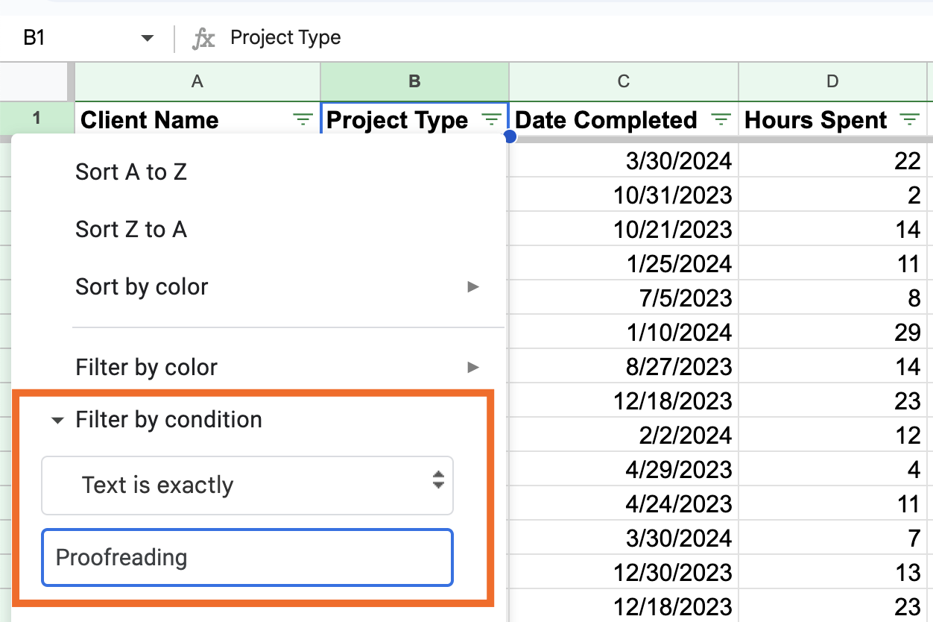The image size is (933, 622).
Task: Select Sort Z to A
Action: point(131,230)
